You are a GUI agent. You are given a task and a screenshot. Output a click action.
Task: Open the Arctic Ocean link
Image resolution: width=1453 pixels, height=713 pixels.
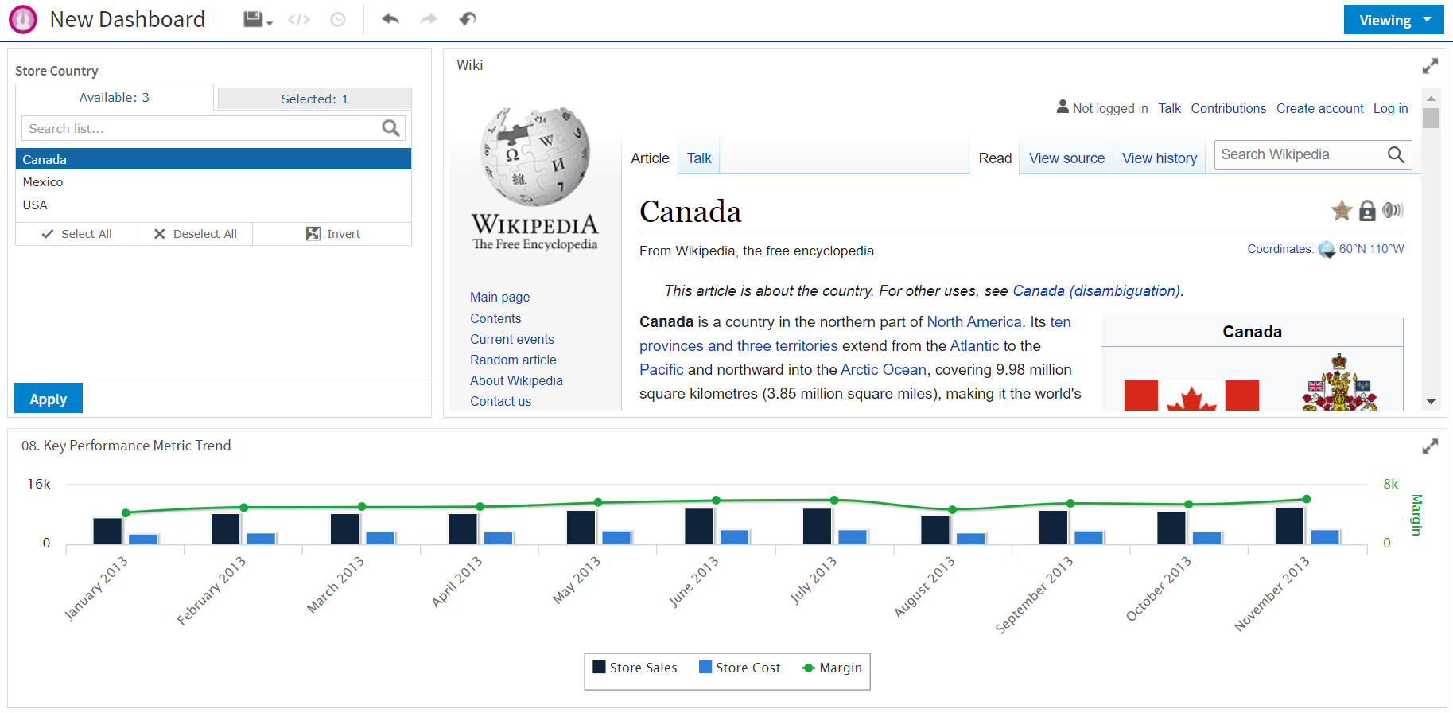(x=884, y=370)
